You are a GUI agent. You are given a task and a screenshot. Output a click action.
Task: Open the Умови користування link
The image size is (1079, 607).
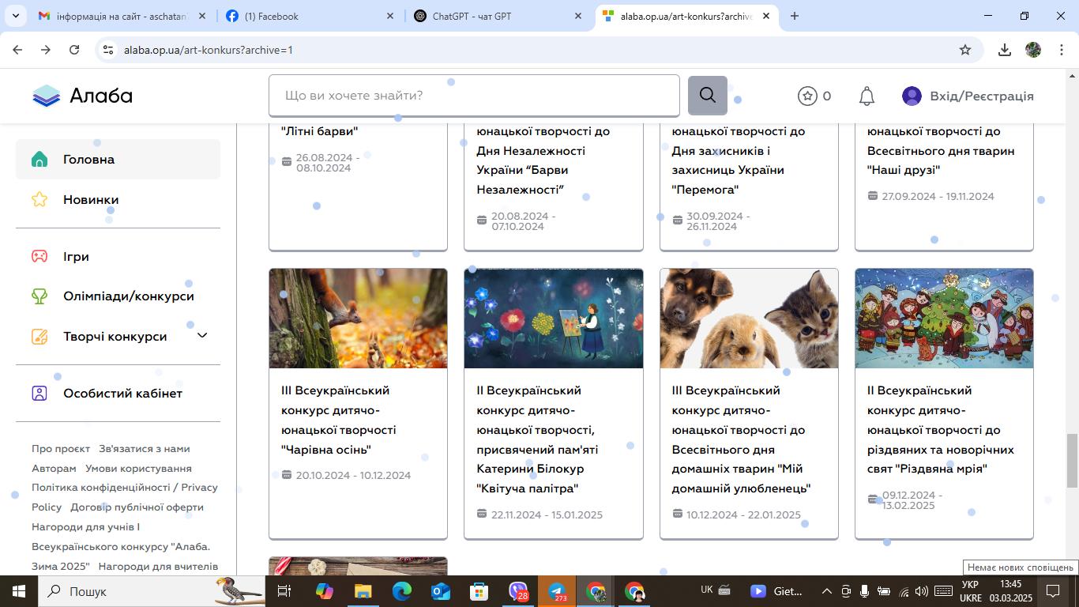point(138,468)
